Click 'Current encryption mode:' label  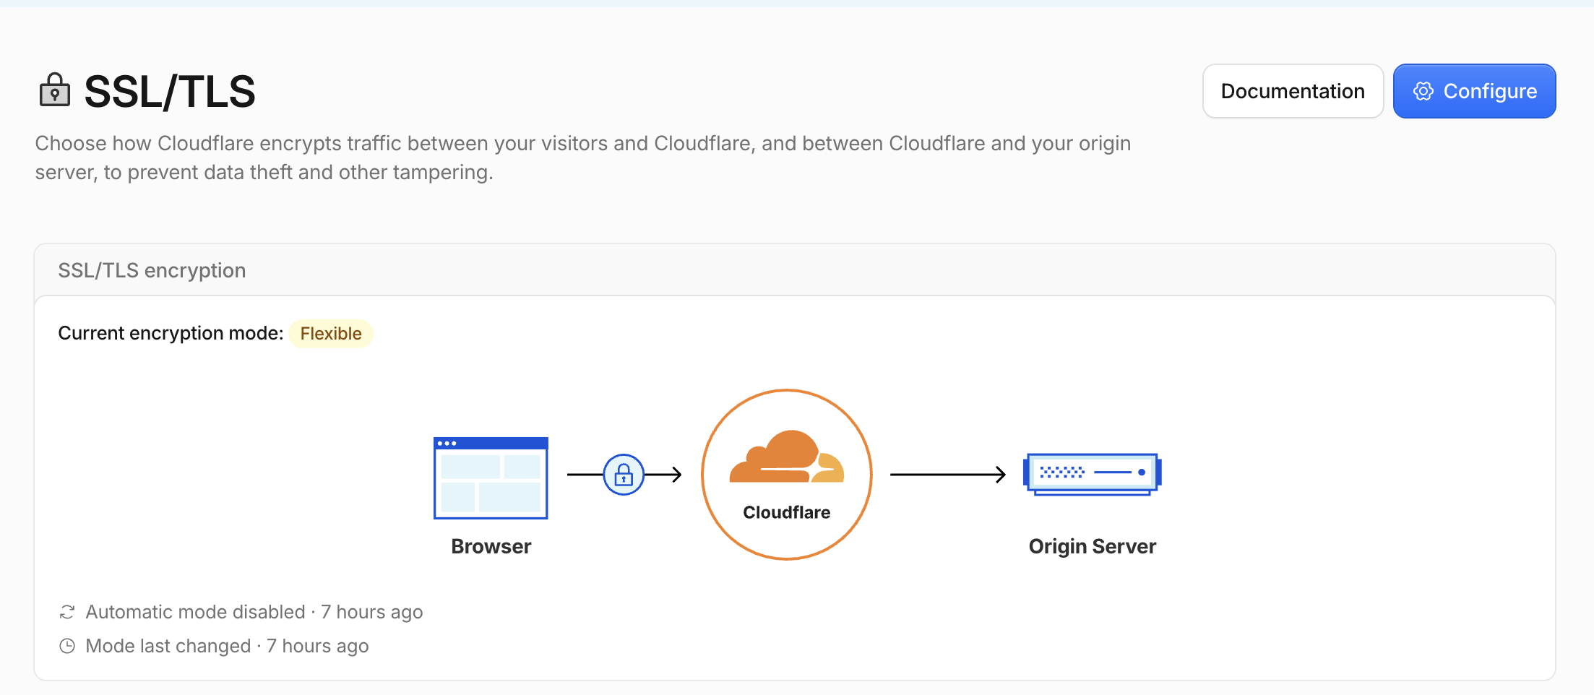coord(171,333)
